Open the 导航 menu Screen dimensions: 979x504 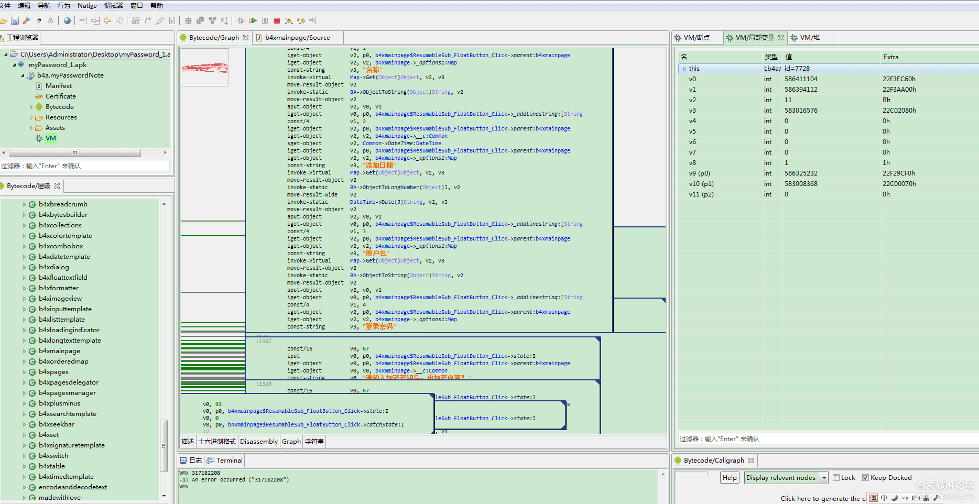(x=44, y=5)
